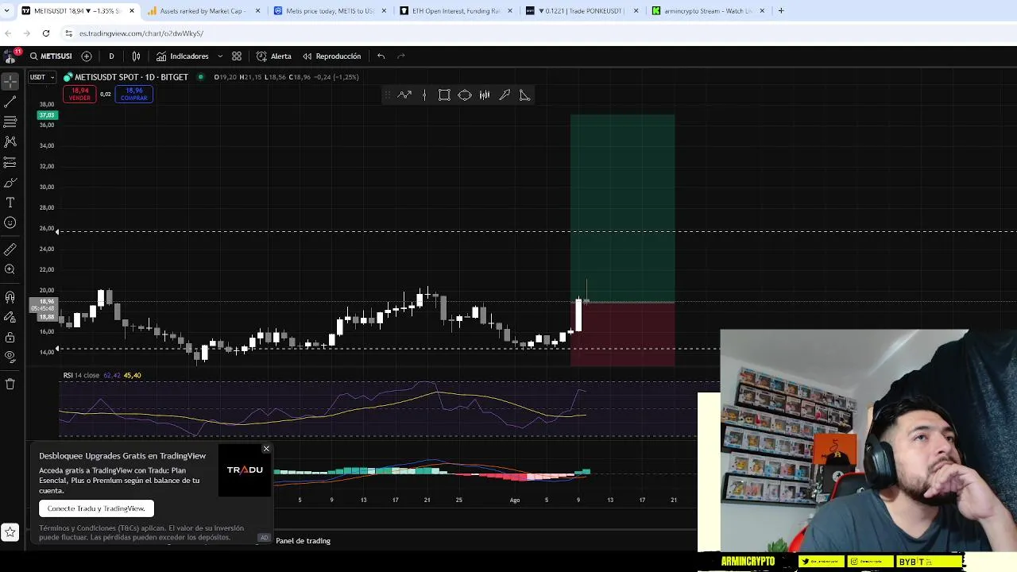Toggle magnet mode

click(10, 297)
